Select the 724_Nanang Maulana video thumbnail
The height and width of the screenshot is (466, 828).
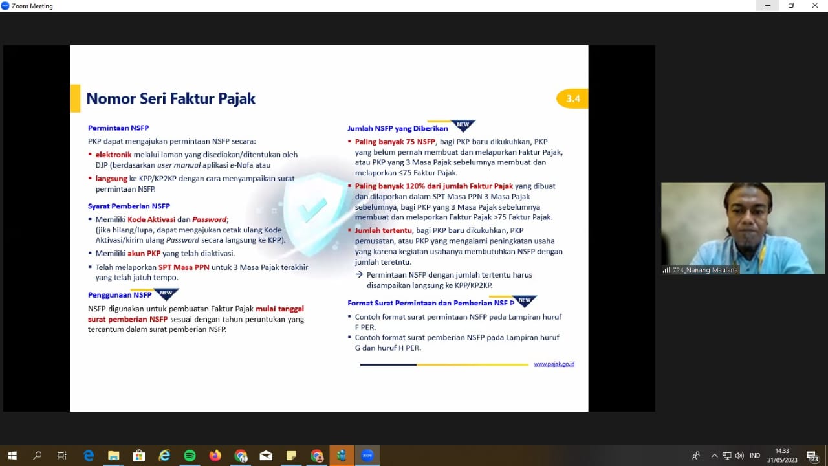pos(743,228)
